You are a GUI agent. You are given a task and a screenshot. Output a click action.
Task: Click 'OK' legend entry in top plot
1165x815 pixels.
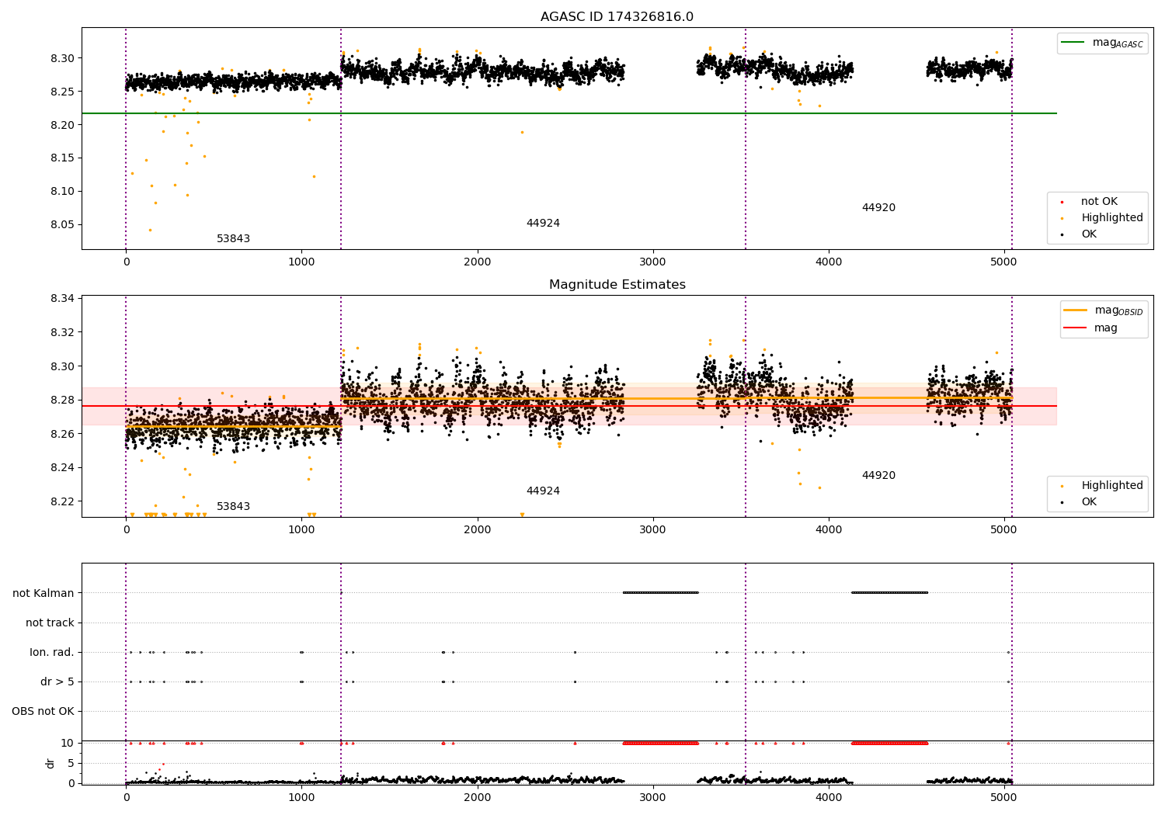pos(1089,234)
